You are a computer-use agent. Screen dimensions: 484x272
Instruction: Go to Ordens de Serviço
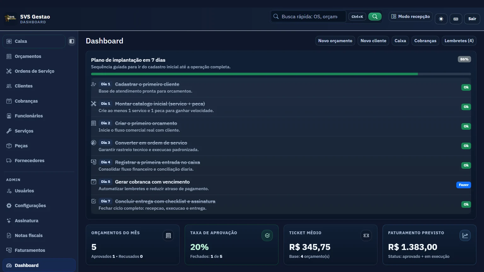pos(39,71)
